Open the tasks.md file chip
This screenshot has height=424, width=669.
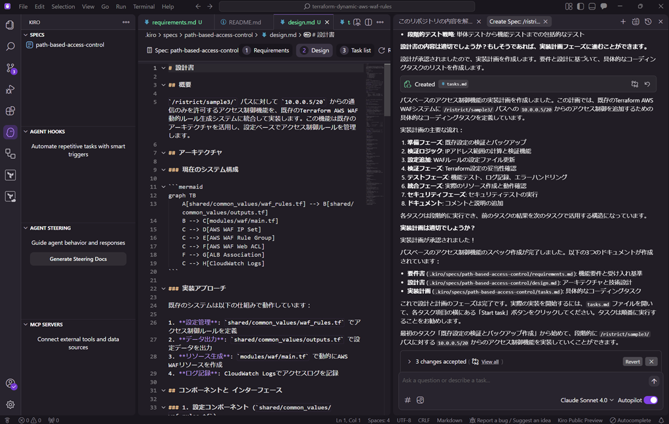pos(453,84)
